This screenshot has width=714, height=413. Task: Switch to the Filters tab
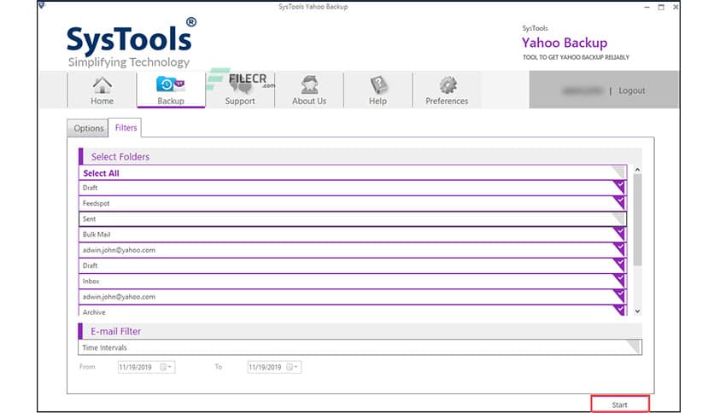click(x=126, y=128)
